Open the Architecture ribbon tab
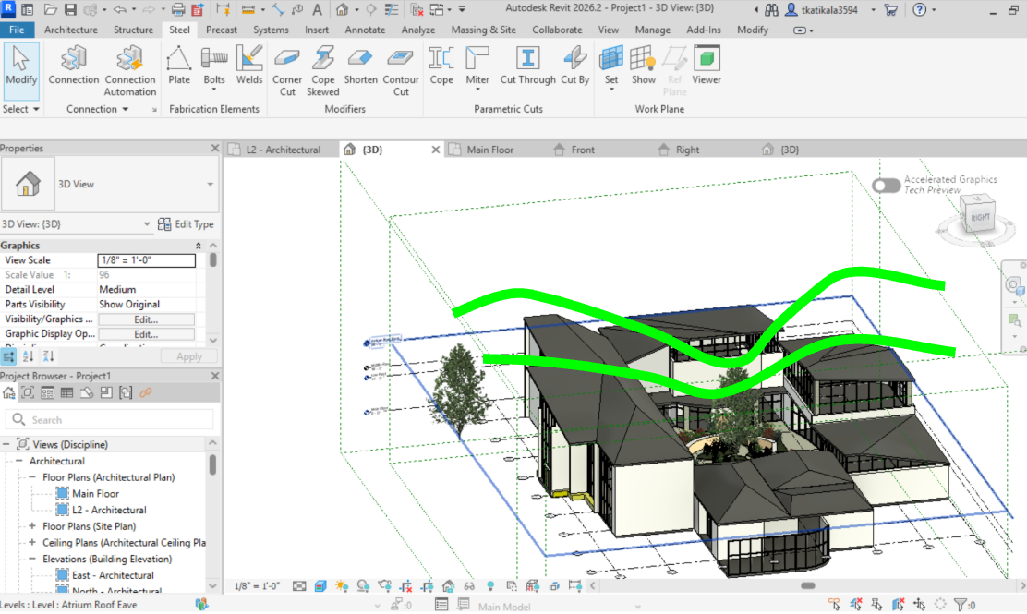Viewport: 1027px width, 614px height. (71, 30)
